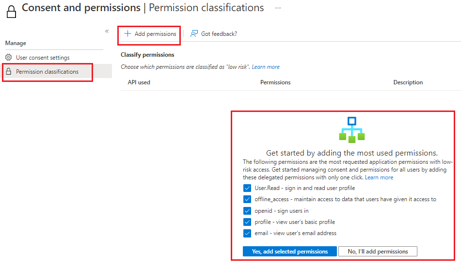The height and width of the screenshot is (269, 461).
Task: Open User consent settings menu item
Action: 43,58
